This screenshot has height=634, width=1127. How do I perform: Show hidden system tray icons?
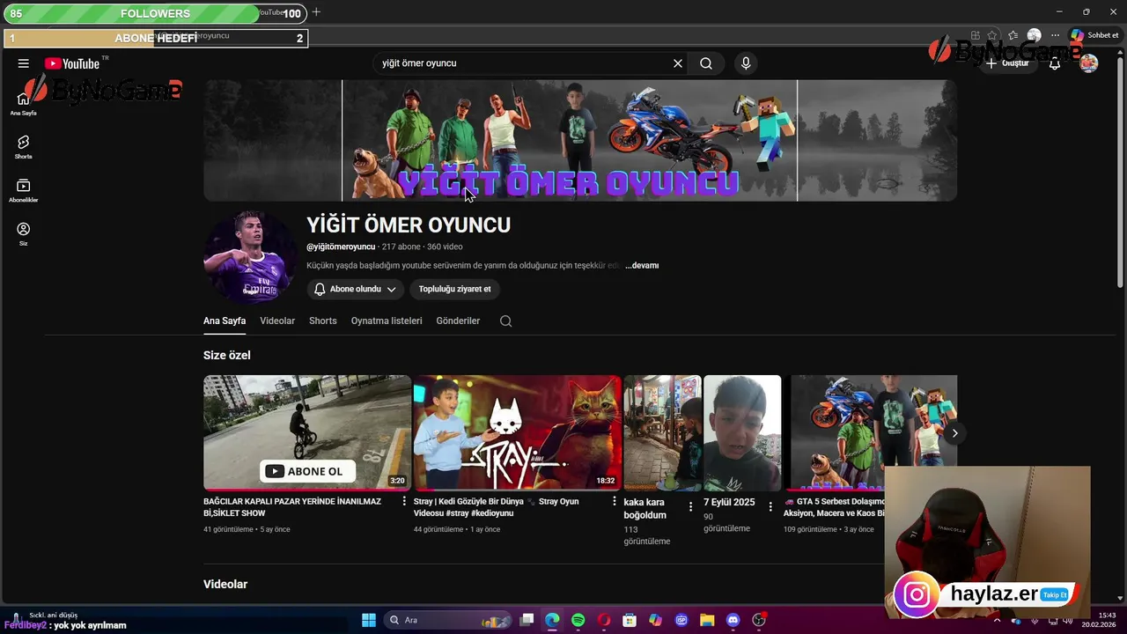[997, 620]
